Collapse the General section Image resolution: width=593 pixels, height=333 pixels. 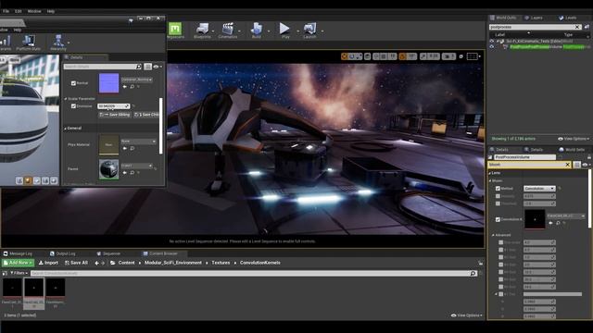66,129
